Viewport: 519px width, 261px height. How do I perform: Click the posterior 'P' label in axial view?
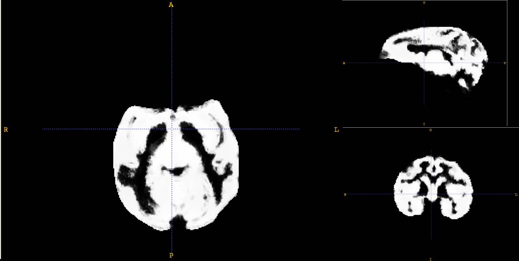(x=171, y=255)
